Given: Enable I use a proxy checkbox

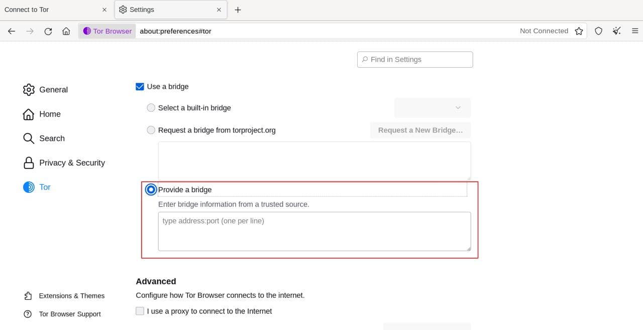Looking at the screenshot, I should 140,311.
